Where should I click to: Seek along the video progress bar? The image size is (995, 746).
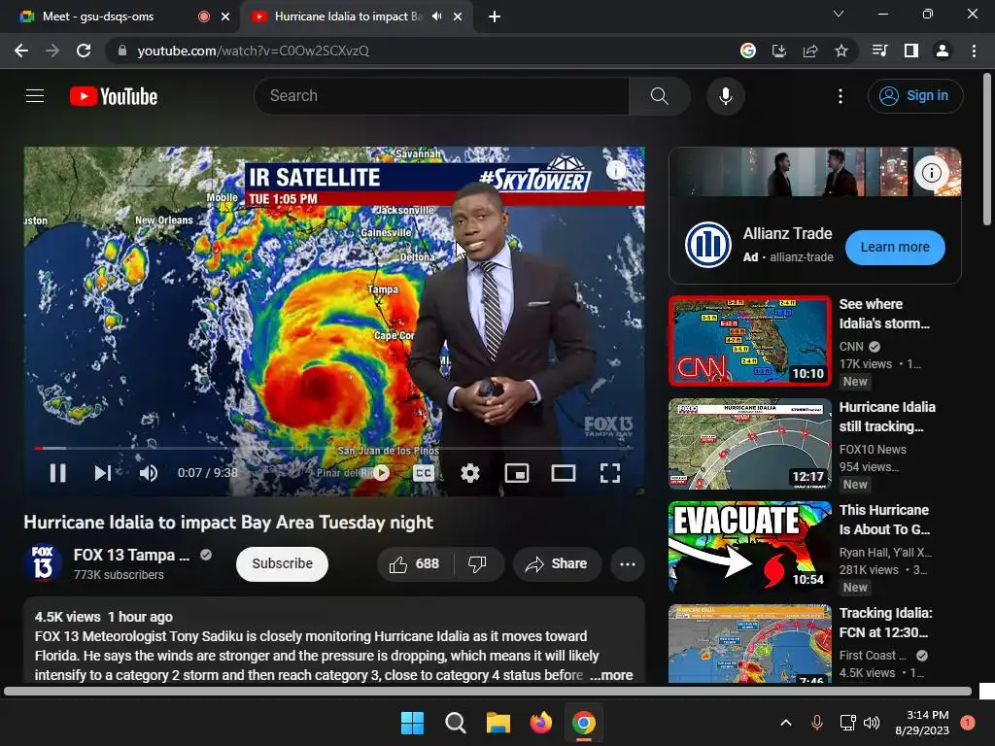click(x=334, y=448)
